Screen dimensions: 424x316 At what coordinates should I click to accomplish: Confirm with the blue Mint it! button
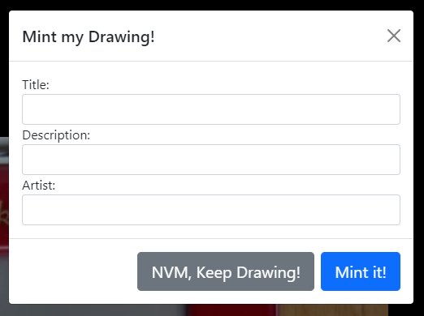[361, 271]
